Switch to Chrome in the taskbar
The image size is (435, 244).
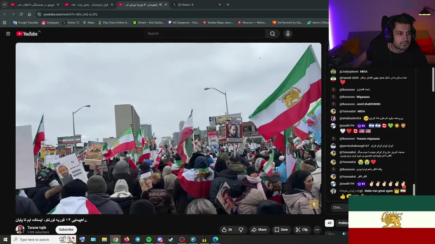click(x=116, y=240)
